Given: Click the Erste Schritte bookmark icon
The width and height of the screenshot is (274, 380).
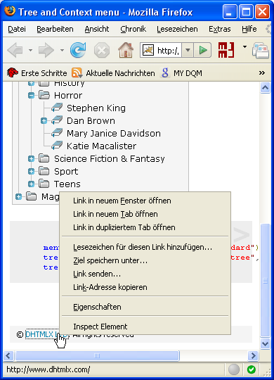Looking at the screenshot, I should (13, 72).
